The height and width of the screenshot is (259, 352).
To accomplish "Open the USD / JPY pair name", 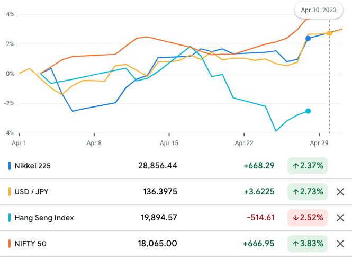I will tap(33, 192).
